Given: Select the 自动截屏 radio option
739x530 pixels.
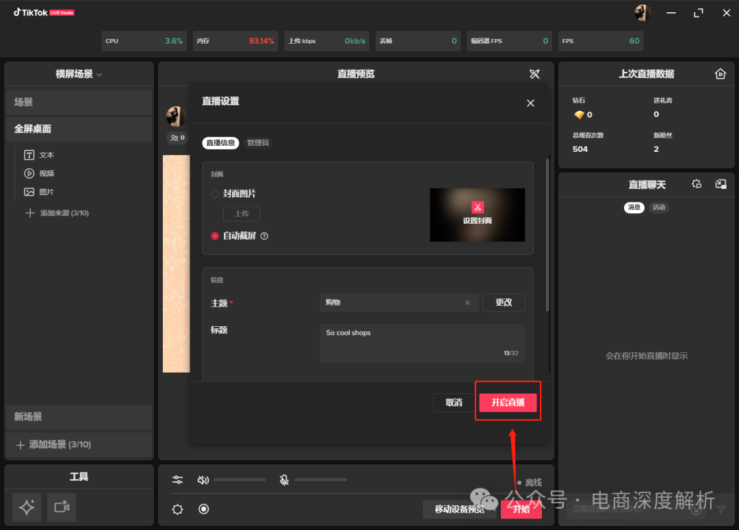Looking at the screenshot, I should tap(215, 236).
